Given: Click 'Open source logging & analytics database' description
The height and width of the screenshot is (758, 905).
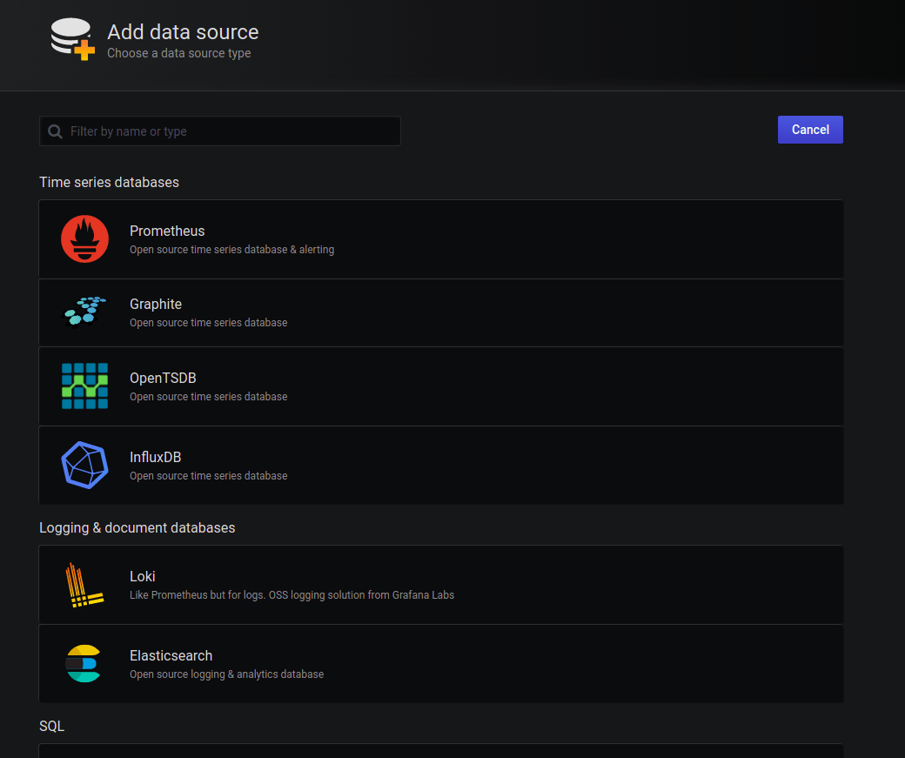Looking at the screenshot, I should (x=227, y=674).
